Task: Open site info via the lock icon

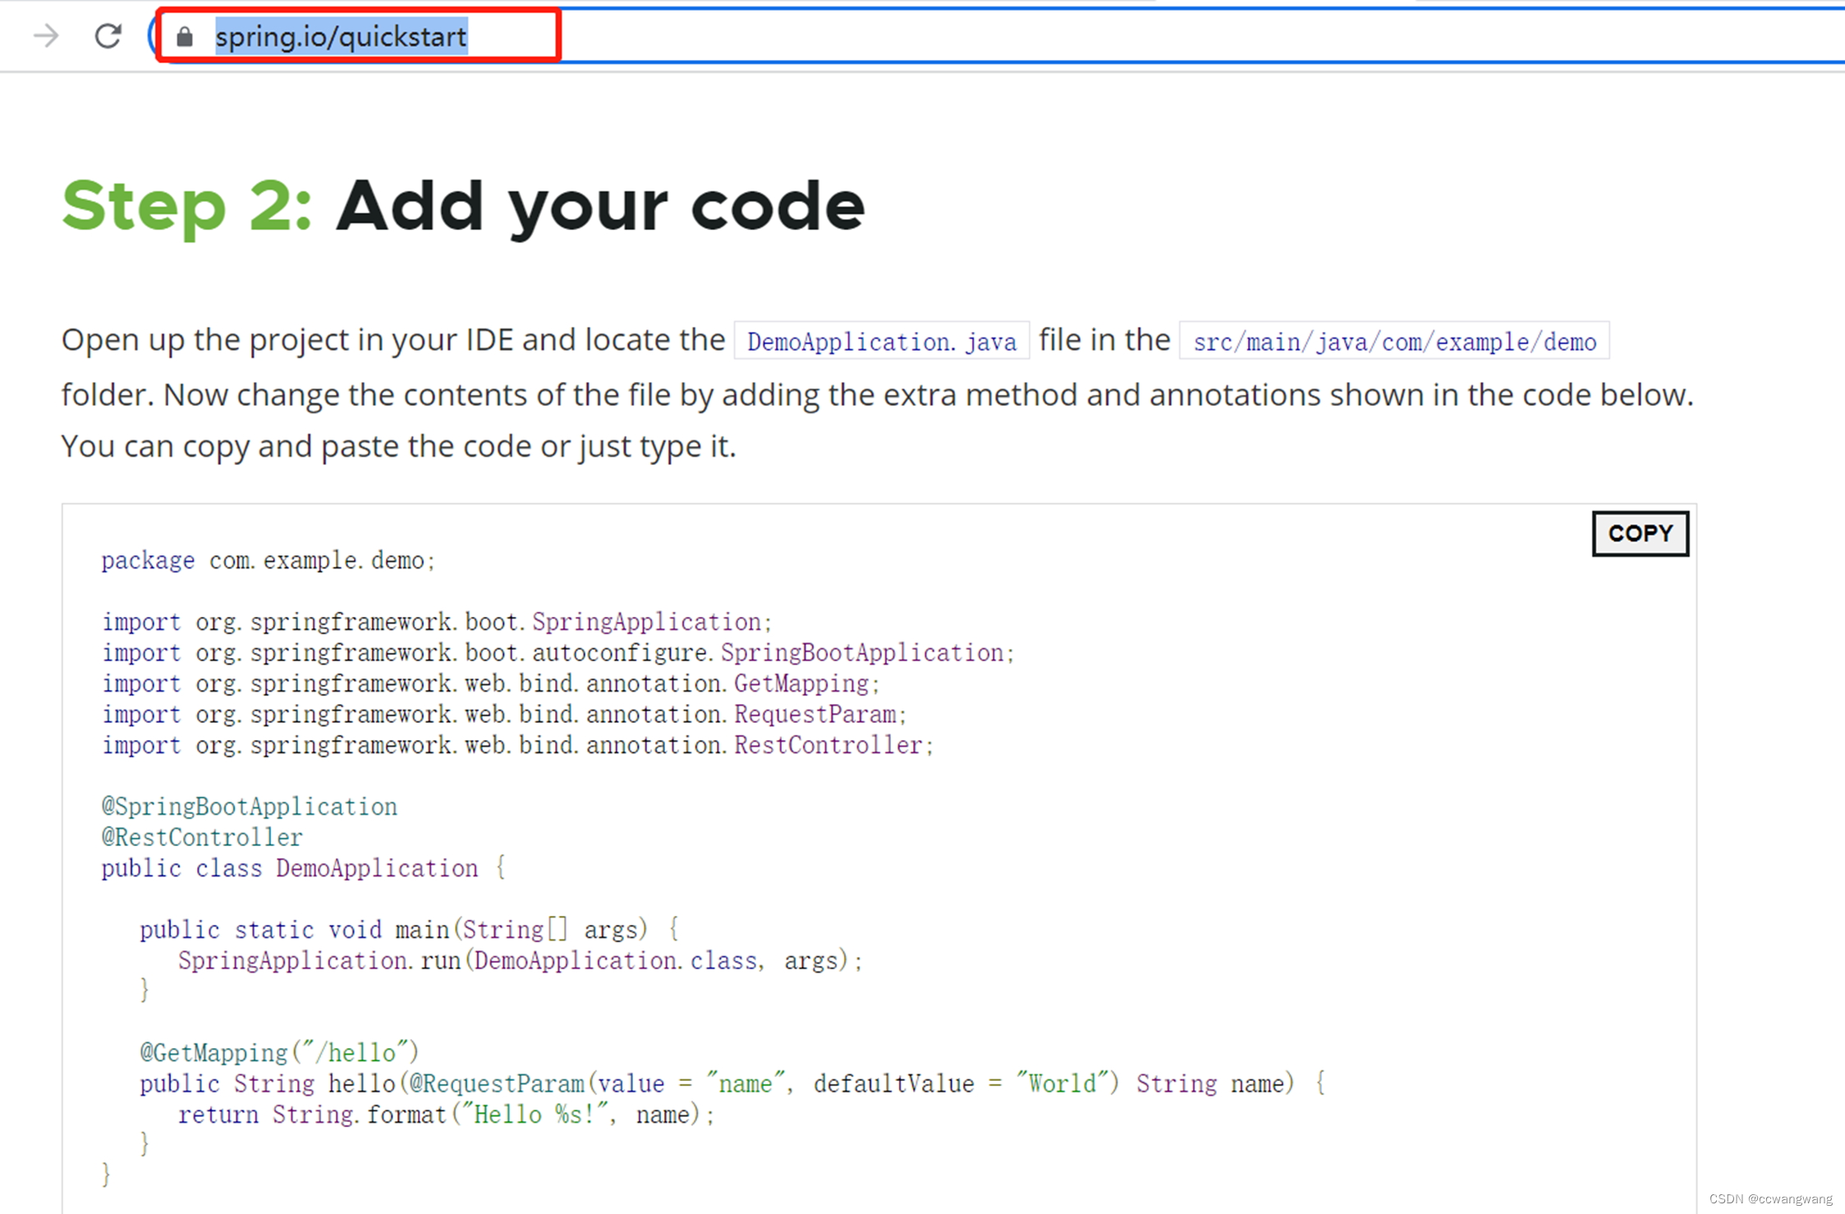Action: point(185,37)
